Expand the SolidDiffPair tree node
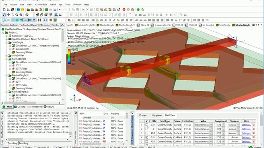Image resolution: width=264 pixels, height=148 pixels. coord(7,55)
